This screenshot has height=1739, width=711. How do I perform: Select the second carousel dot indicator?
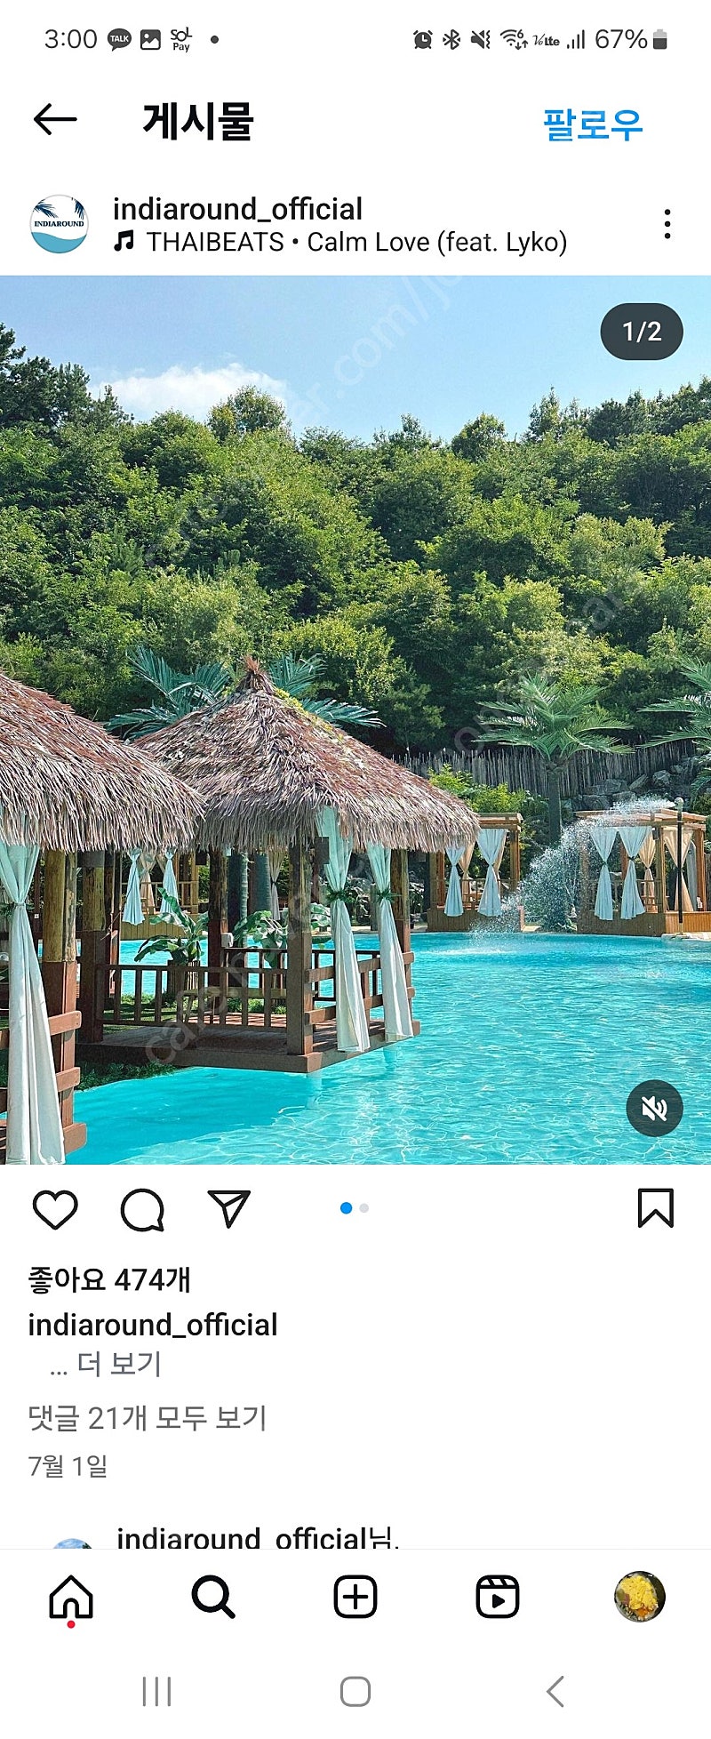[364, 1208]
